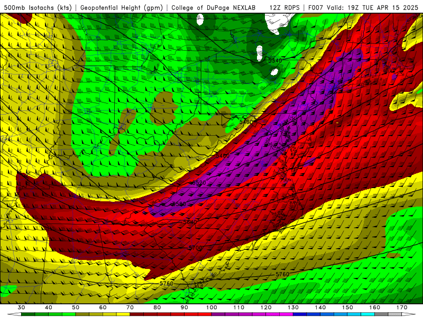Click the "500mb Isotachs (kts)" title text
The width and height of the screenshot is (423, 317).
(38, 8)
